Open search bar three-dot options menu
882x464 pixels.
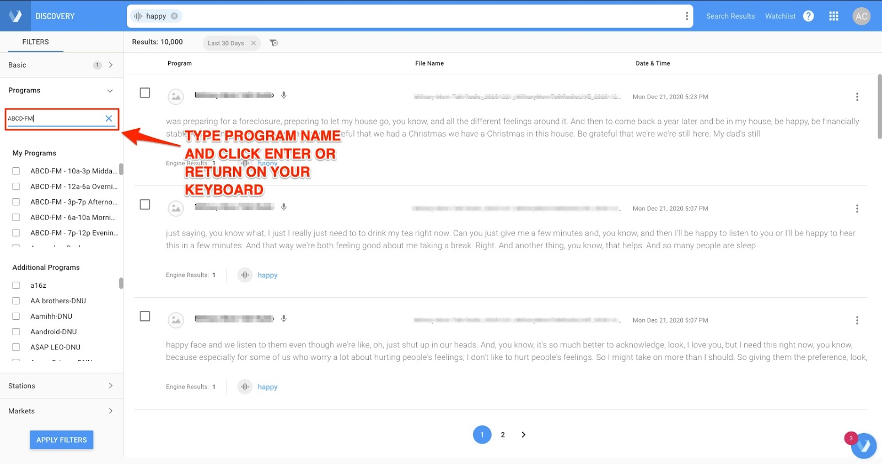(686, 16)
